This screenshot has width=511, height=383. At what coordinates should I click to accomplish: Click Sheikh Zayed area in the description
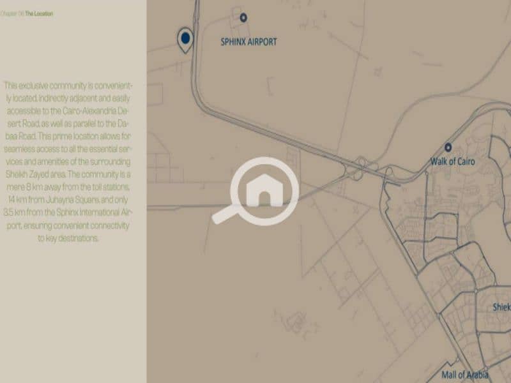36,174
